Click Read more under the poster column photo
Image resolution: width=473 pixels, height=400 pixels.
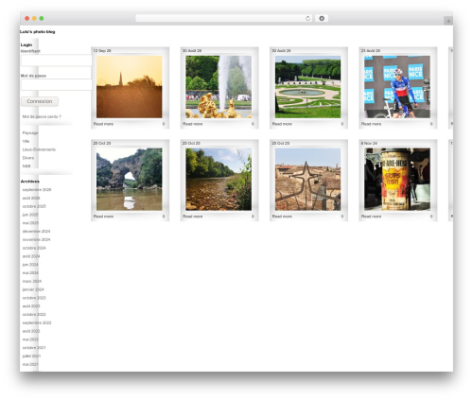[x=371, y=217]
